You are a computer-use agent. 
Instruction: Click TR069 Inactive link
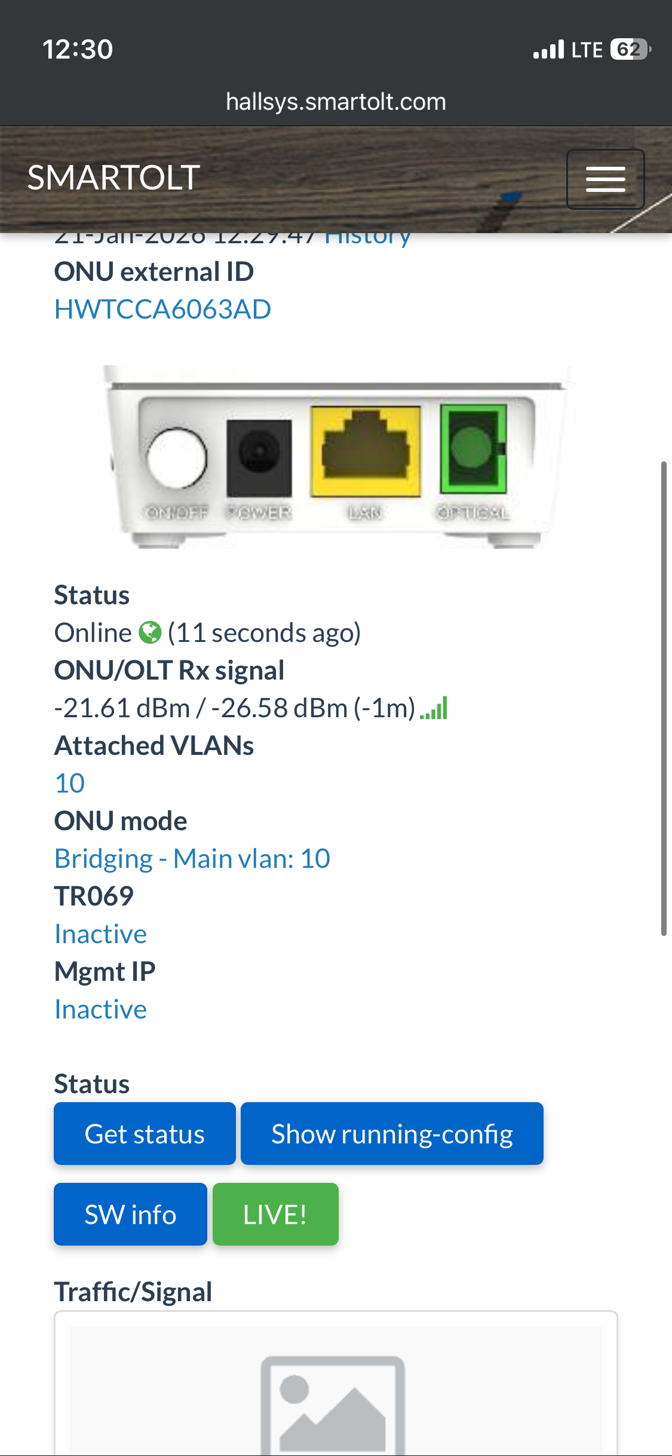[x=100, y=934]
